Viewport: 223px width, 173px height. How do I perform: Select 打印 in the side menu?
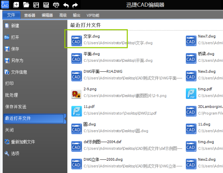coord(9,83)
